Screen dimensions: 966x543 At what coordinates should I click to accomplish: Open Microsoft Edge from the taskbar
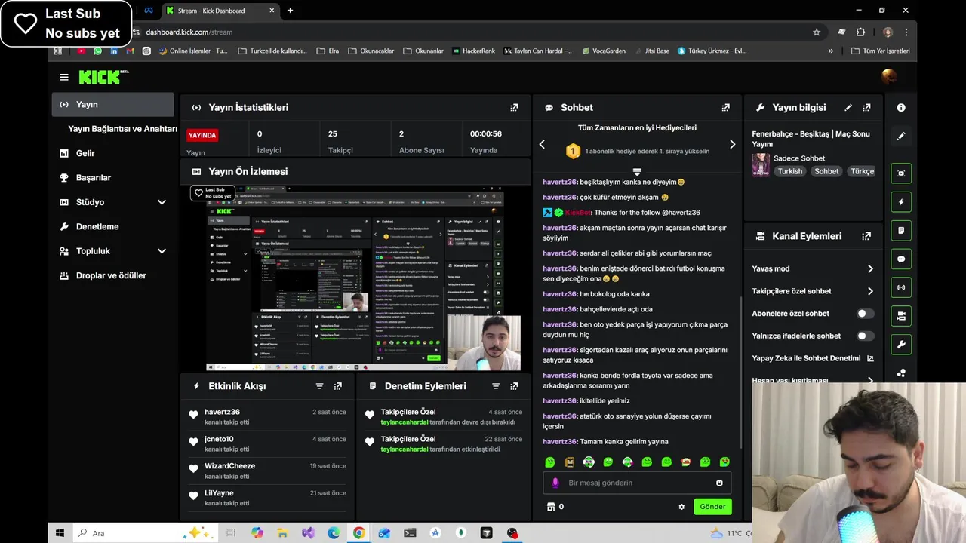point(333,533)
